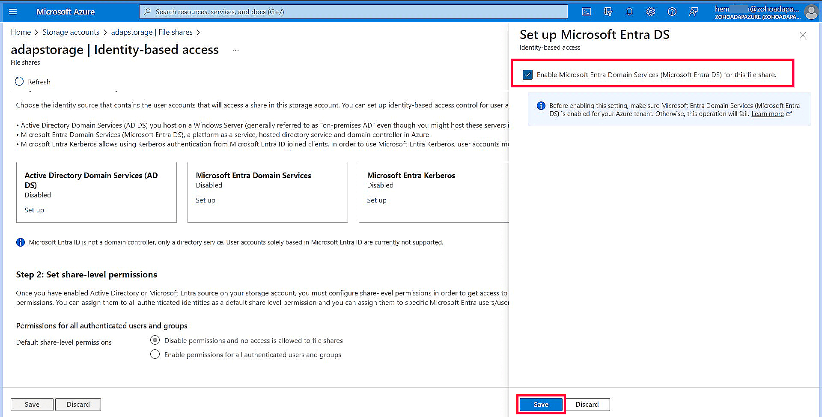Click the account avatar picture

click(811, 12)
